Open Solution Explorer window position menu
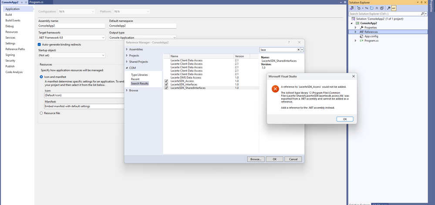Viewport: 435px width, 205px height. tap(418, 2)
